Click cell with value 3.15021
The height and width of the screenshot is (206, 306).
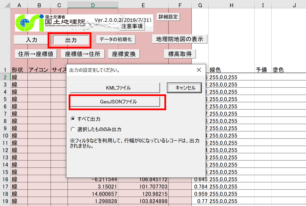click(93, 186)
